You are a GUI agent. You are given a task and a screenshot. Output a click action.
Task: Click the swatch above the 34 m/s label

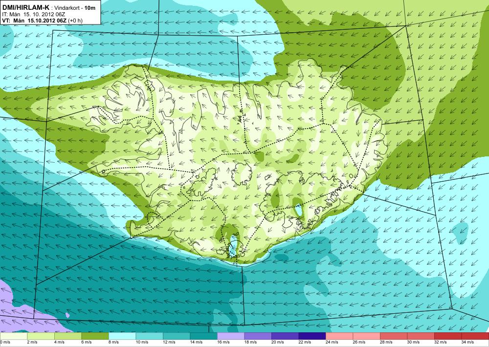click(475, 336)
